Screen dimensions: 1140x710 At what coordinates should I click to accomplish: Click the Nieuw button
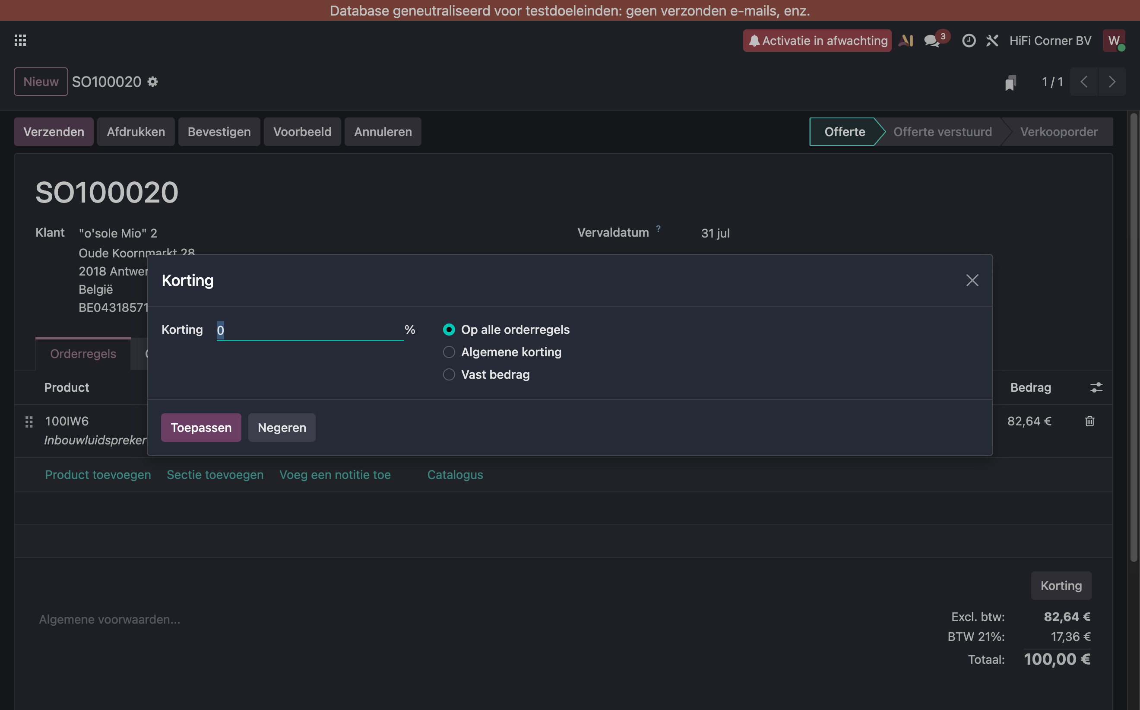point(41,82)
